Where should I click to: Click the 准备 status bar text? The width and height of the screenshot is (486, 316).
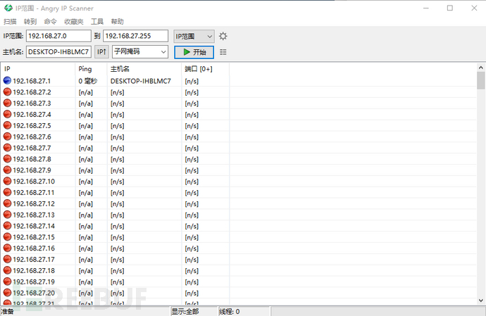pos(8,311)
